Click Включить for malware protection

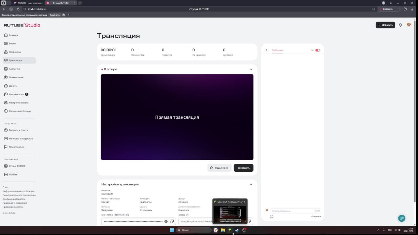[x=55, y=15]
